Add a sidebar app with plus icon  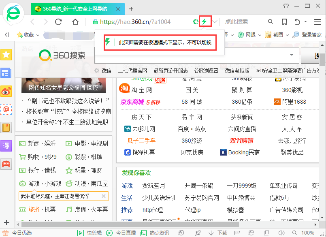tap(6, 223)
